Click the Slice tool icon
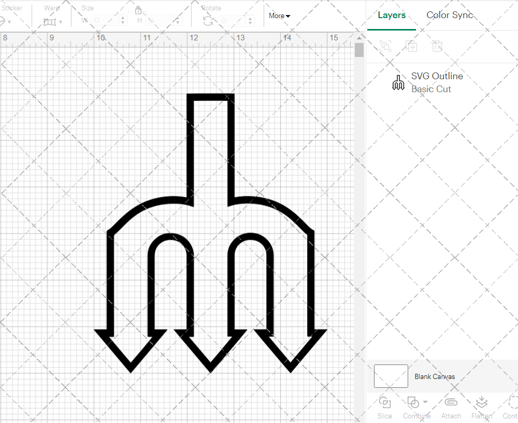Image resolution: width=518 pixels, height=423 pixels. (384, 402)
